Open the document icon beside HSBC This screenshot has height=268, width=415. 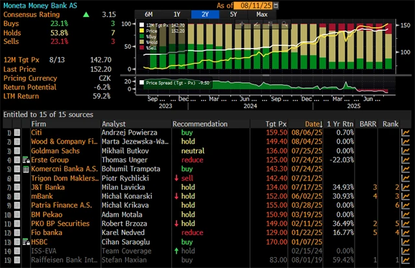(x=25, y=241)
